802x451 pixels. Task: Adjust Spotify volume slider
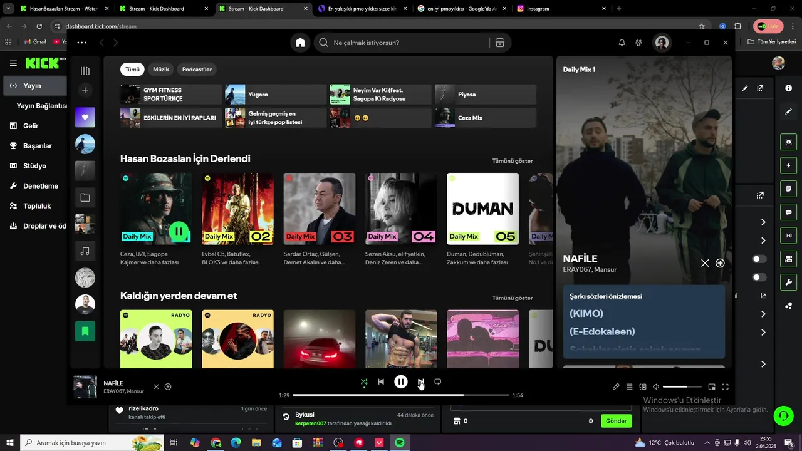pos(682,387)
